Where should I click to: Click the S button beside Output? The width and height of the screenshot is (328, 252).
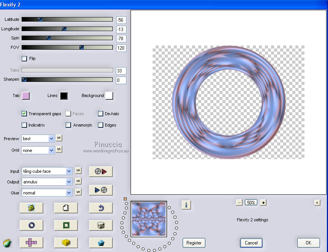78,181
